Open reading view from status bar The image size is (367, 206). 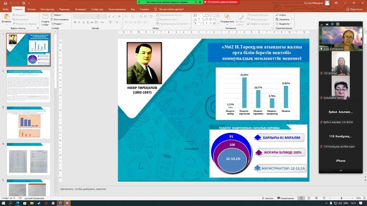pyautogui.click(x=316, y=198)
